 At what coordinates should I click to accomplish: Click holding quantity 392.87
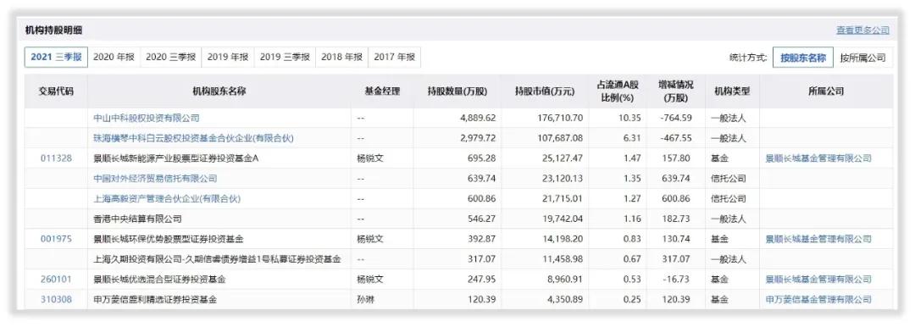(481, 239)
